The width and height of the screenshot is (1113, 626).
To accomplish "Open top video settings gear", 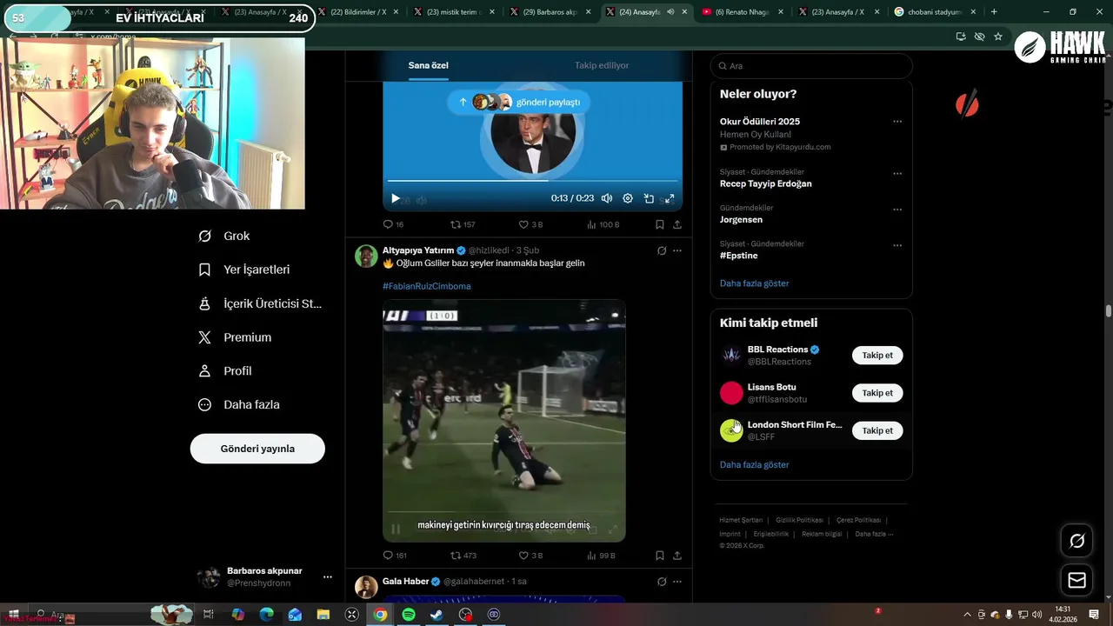I will click(628, 198).
